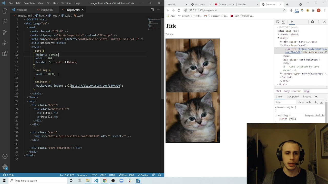328x184 pixels.
Task: Focus the Styles filter field
Action: [x=285, y=102]
